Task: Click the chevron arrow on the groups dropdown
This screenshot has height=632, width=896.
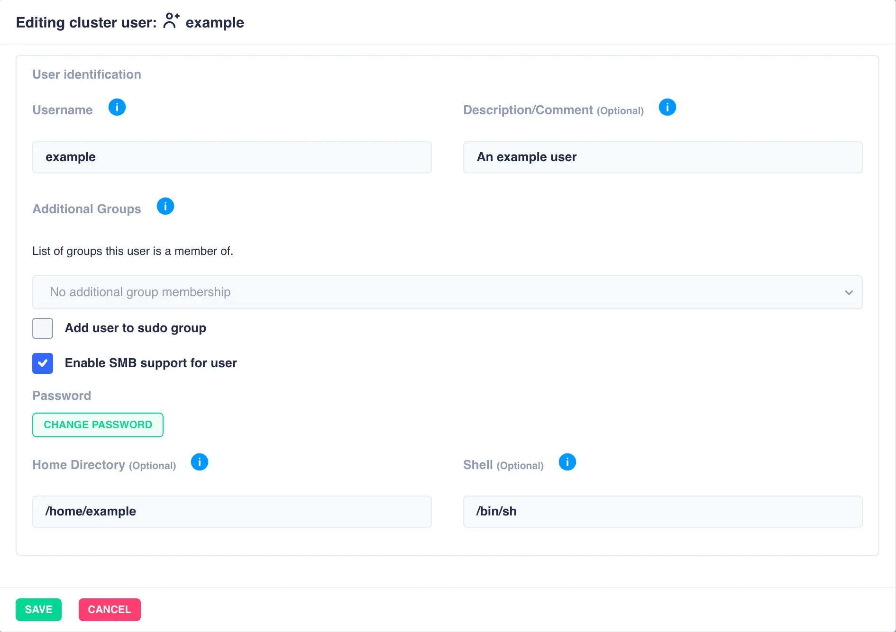Action: [849, 293]
